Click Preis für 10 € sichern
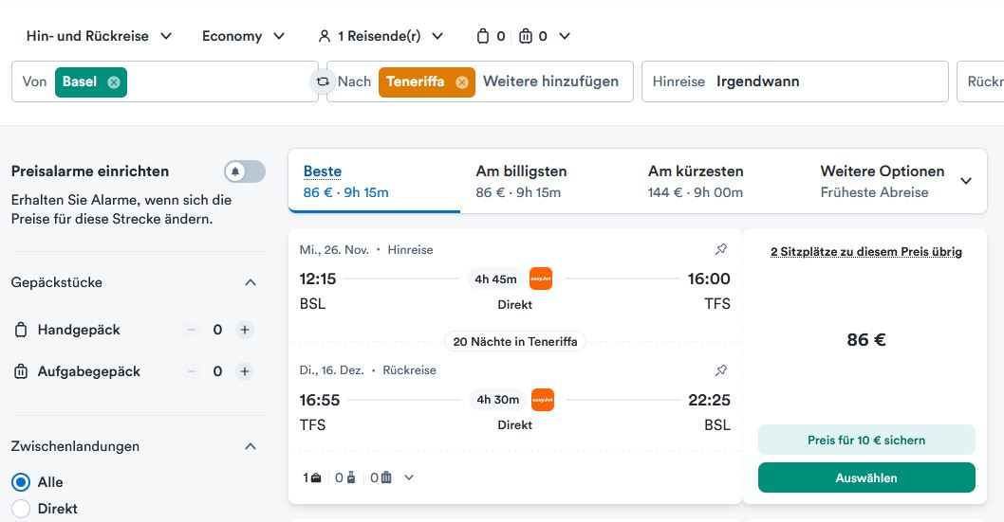The height and width of the screenshot is (522, 1004). [865, 440]
